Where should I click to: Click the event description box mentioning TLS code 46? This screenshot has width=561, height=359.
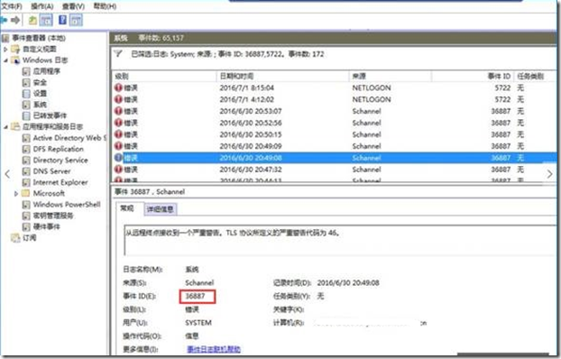click(340, 240)
